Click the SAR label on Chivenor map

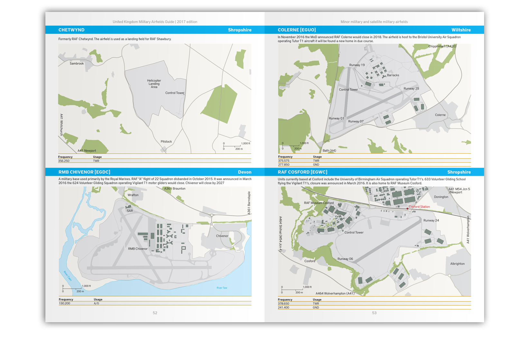[130, 211]
